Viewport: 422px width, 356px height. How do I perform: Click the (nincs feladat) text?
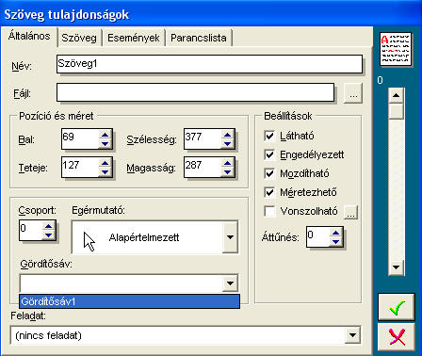coord(49,335)
